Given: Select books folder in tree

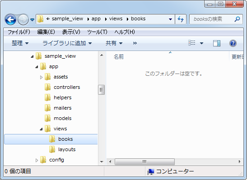Looking at the screenshot, I should [x=65, y=139].
